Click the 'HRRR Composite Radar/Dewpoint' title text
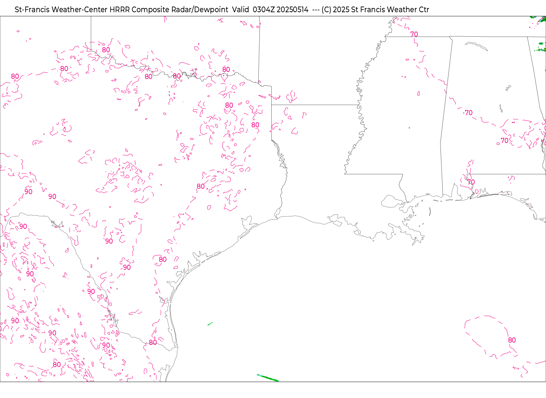 [x=169, y=10]
